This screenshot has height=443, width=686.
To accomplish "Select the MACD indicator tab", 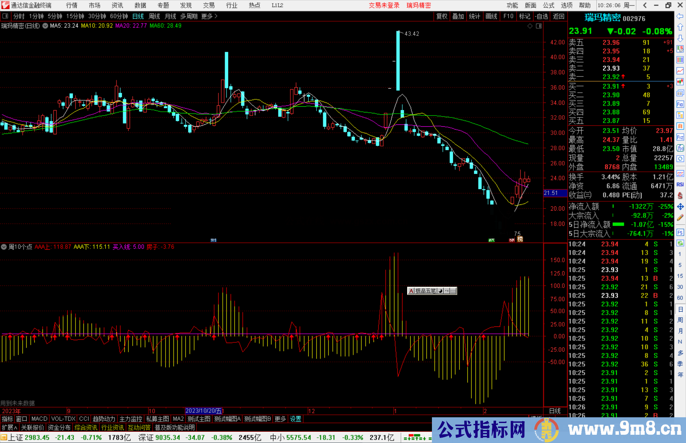I will coord(39,419).
